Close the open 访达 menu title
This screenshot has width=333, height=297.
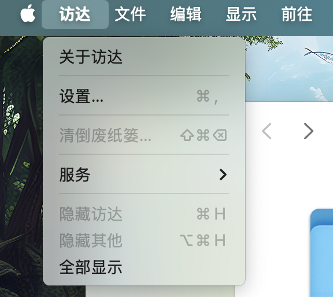[75, 14]
